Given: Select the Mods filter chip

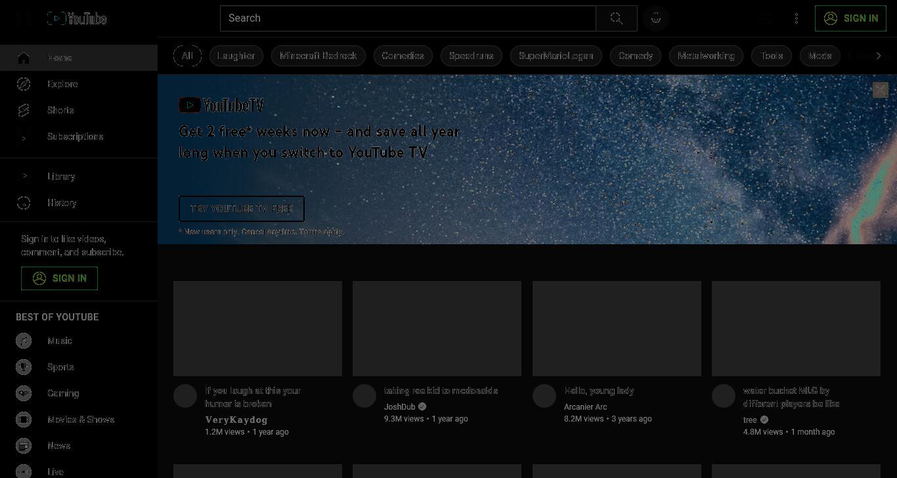Looking at the screenshot, I should 820,56.
